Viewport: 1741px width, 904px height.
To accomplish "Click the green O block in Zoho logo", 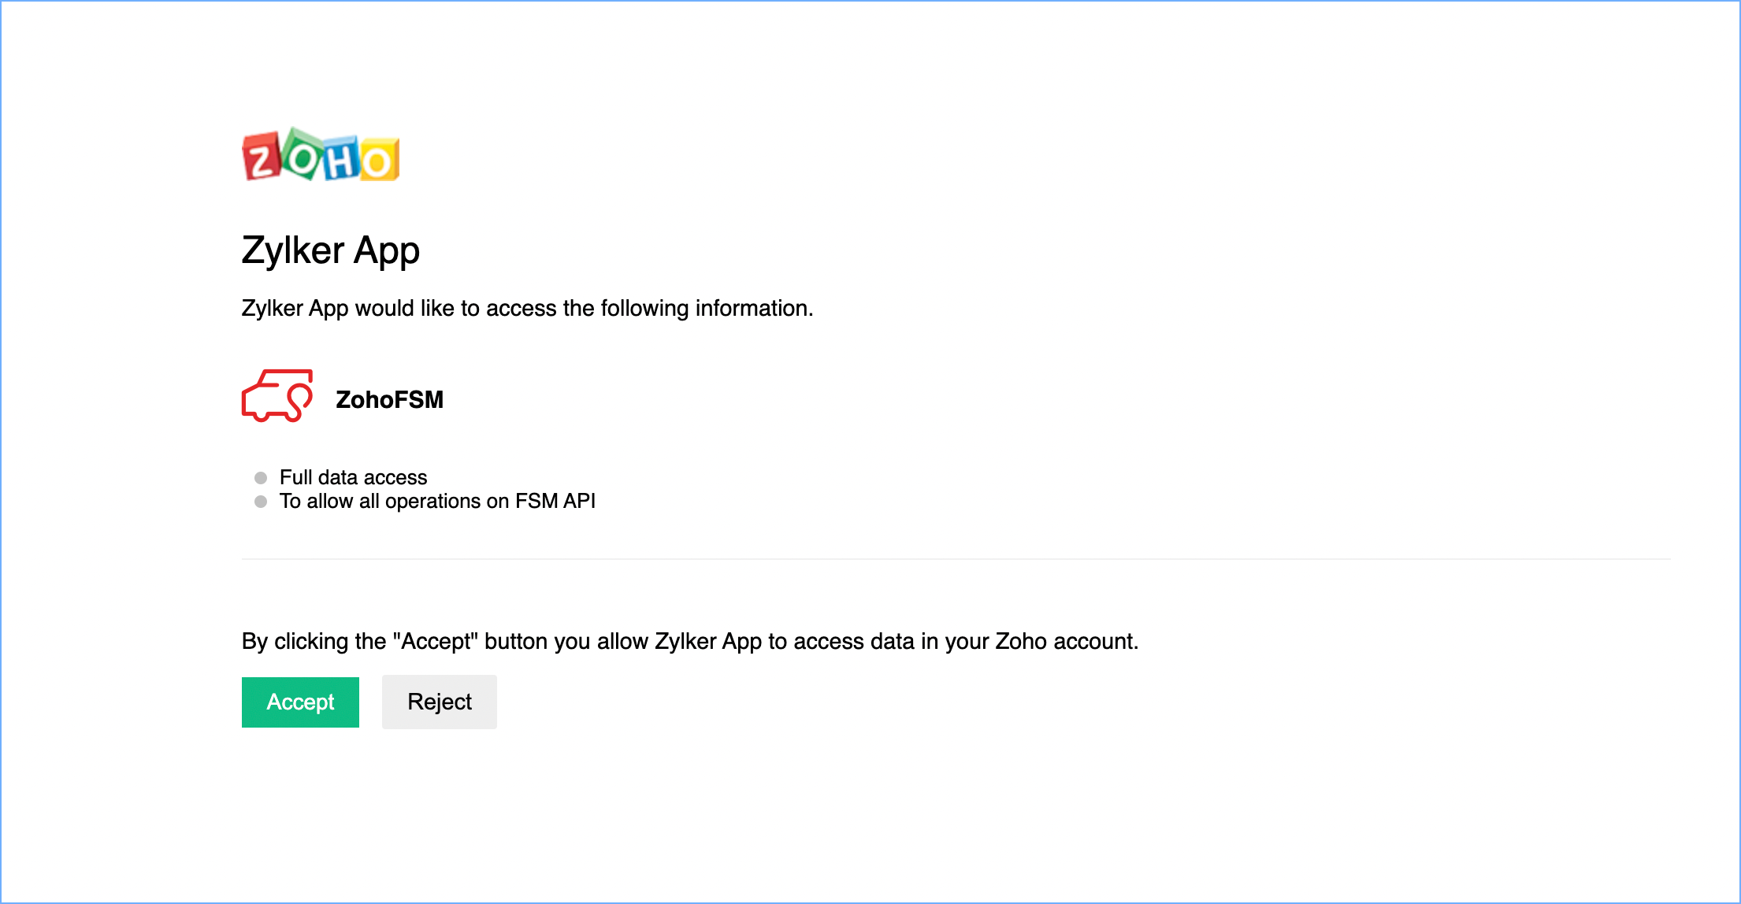I will click(302, 156).
